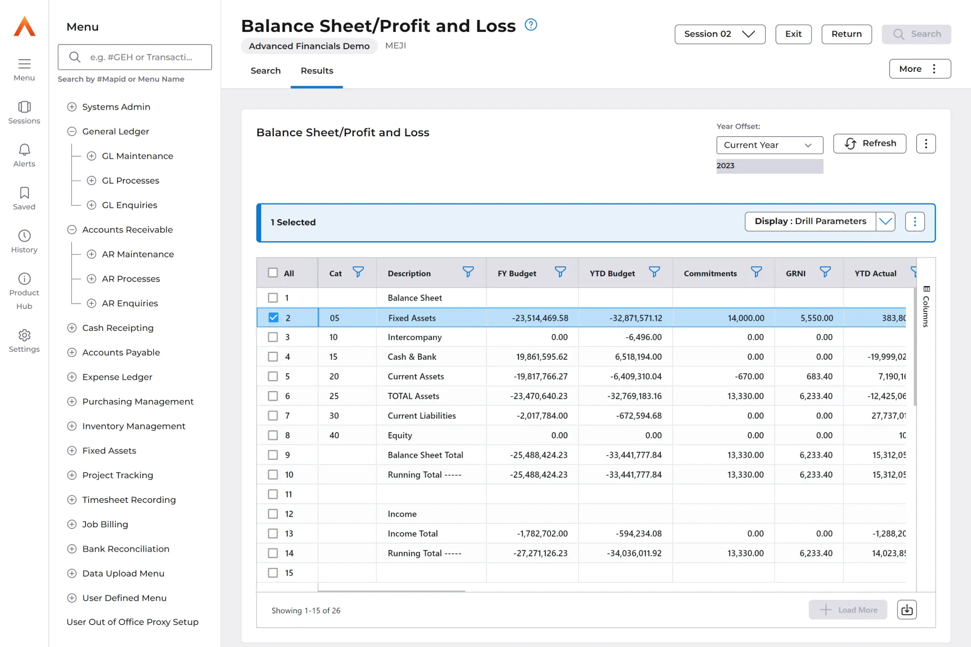Uncheck the Fixed Assets row checkbox

273,318
